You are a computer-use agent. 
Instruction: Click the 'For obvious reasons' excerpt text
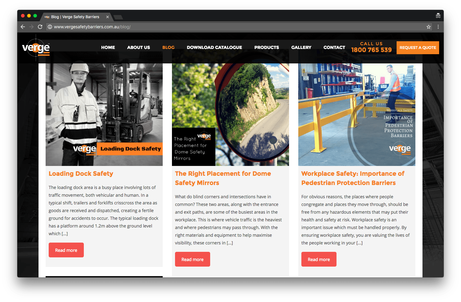(356, 220)
